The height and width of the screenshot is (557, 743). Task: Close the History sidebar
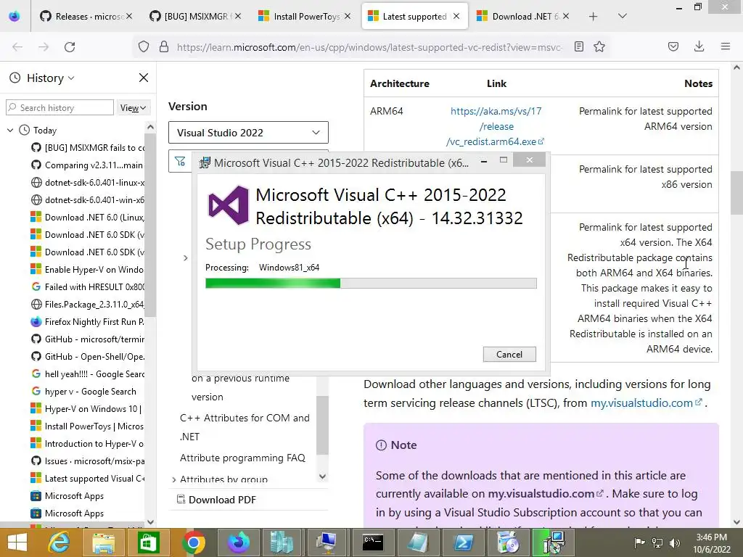click(x=144, y=78)
